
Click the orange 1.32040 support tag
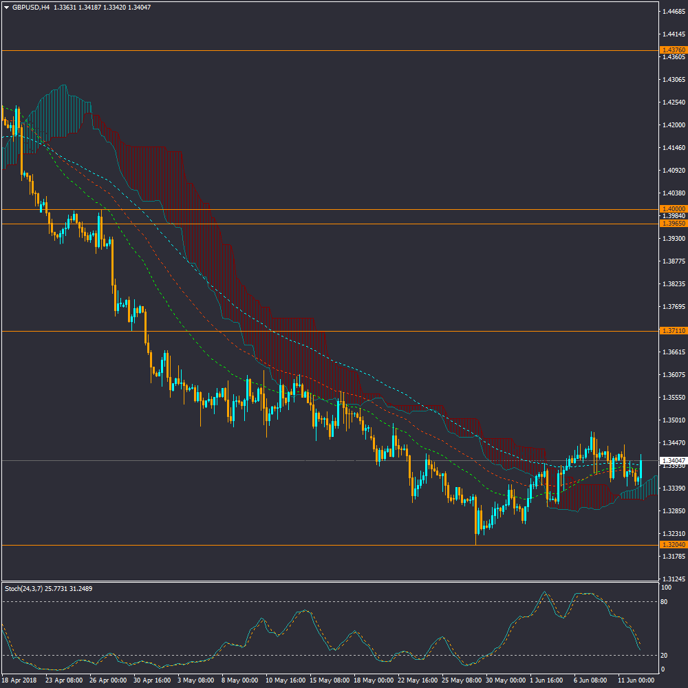[x=672, y=544]
